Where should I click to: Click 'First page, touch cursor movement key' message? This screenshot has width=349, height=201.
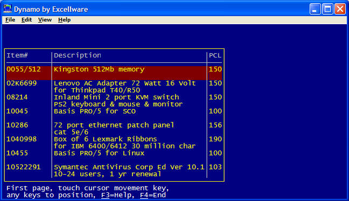point(88,188)
